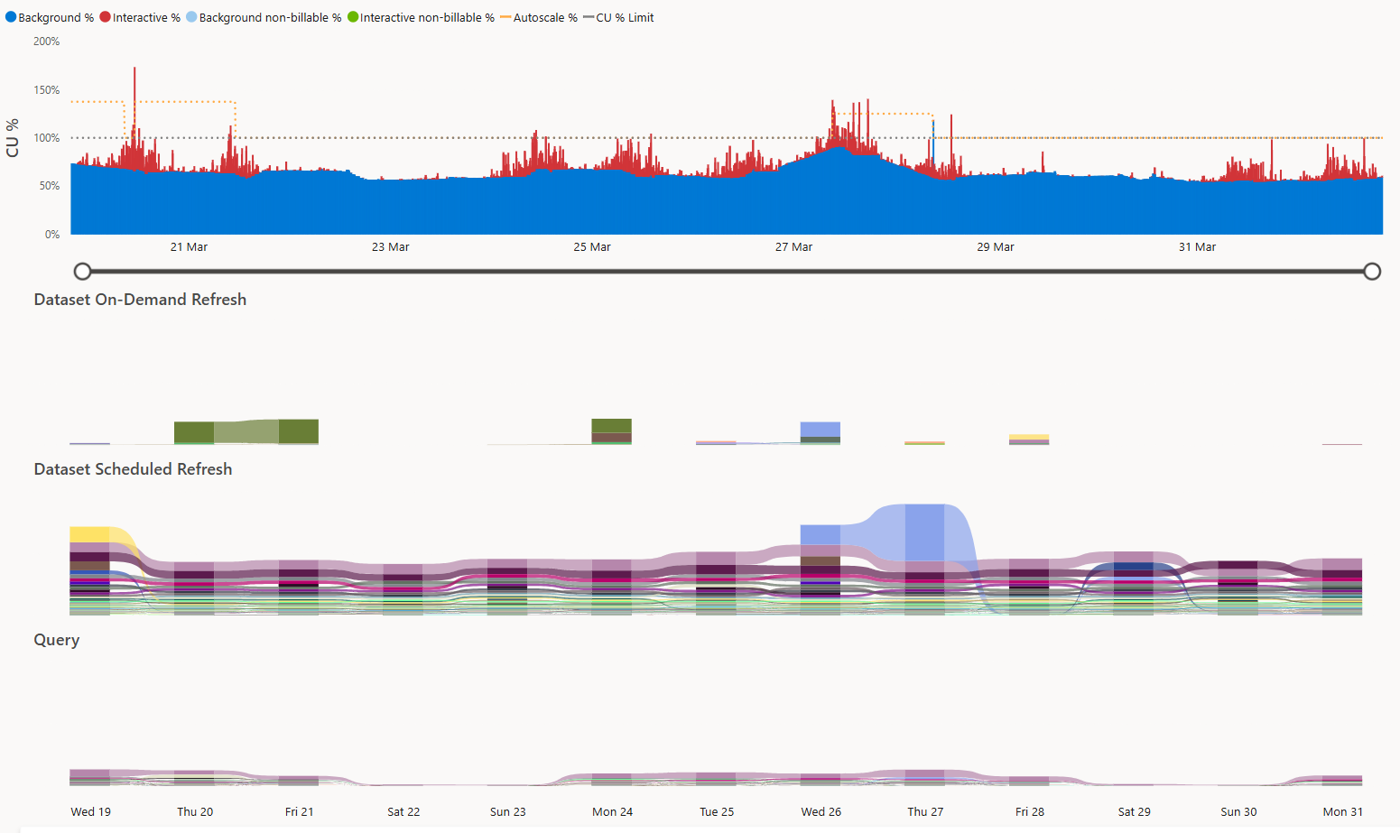
Task: Click the Wed 26 date axis label
Action: point(821,812)
